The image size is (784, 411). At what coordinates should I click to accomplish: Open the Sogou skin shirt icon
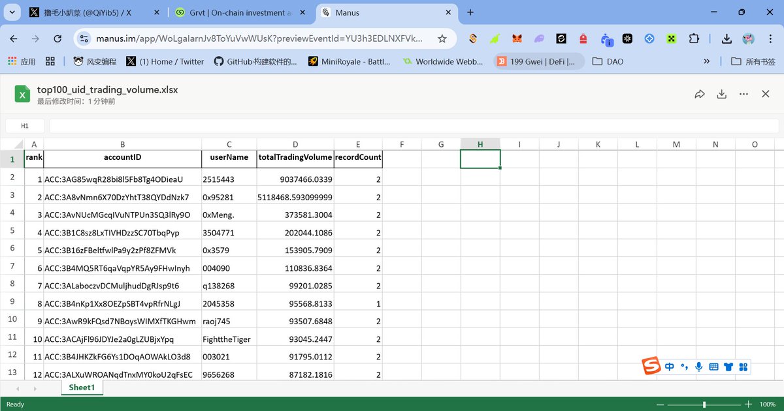pos(728,367)
